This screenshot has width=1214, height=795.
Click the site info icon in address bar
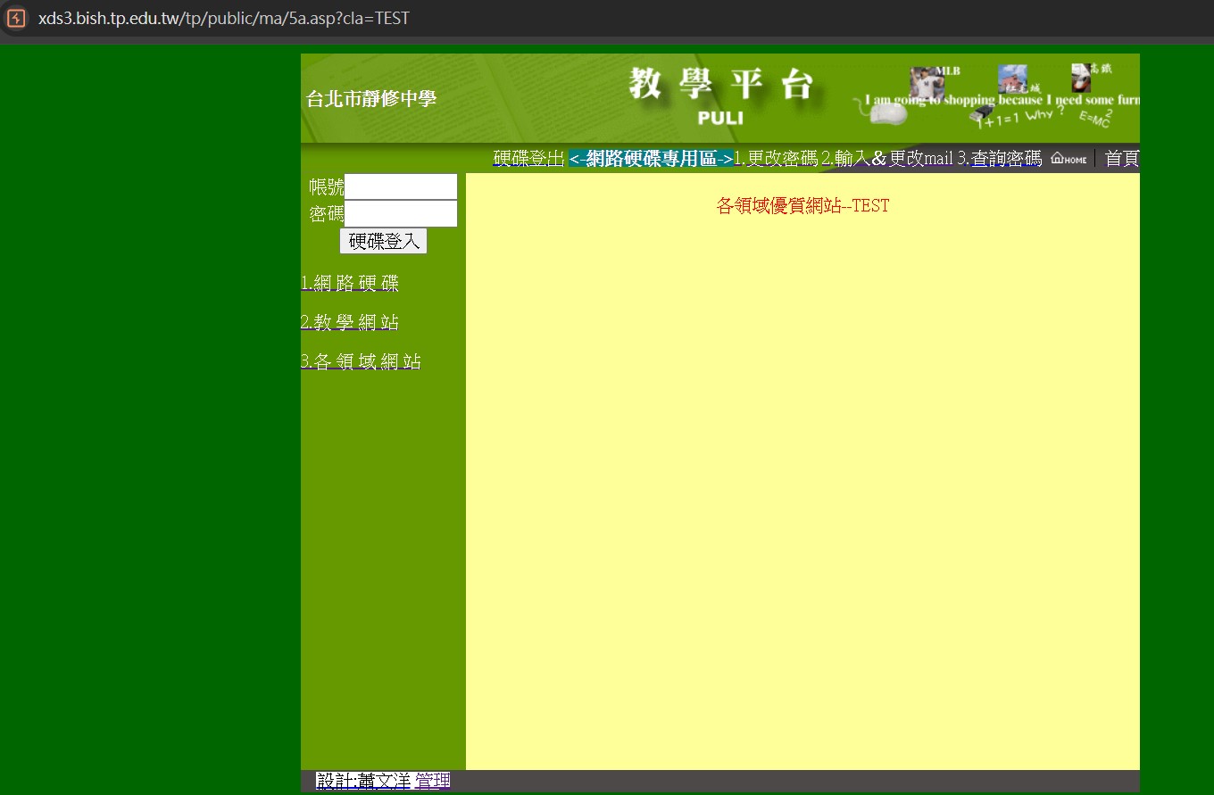(x=16, y=18)
